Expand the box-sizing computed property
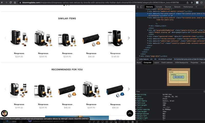This screenshot has width=205, height=123. click(136, 94)
